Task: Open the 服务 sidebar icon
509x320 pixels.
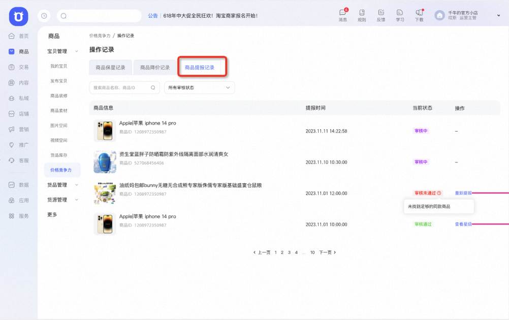Action: 11,216
